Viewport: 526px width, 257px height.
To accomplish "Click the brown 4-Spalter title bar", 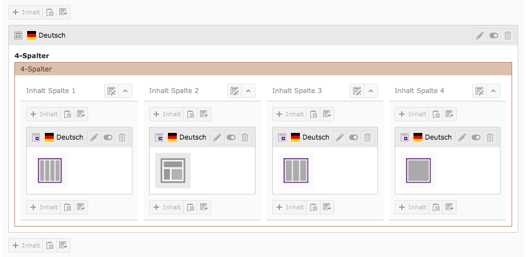I will (x=263, y=69).
